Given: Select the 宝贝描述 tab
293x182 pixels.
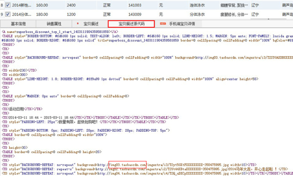Looking at the screenshot, I should tap(90, 24).
